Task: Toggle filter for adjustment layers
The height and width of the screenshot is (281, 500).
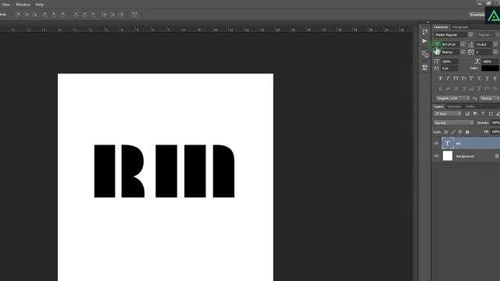Action: (x=475, y=114)
